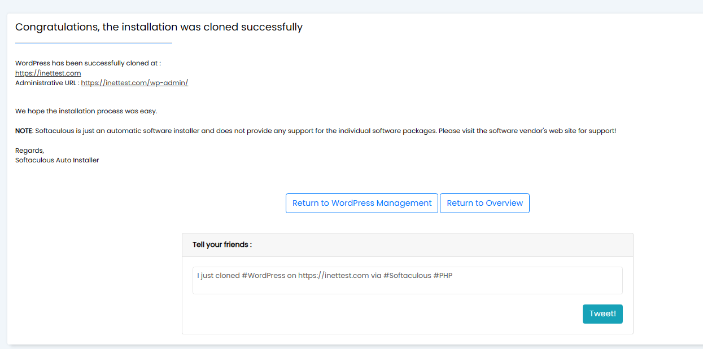Click the 'Tell your friends :' panel header

(407, 245)
